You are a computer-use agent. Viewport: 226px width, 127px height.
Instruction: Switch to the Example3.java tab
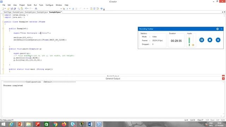42,12
